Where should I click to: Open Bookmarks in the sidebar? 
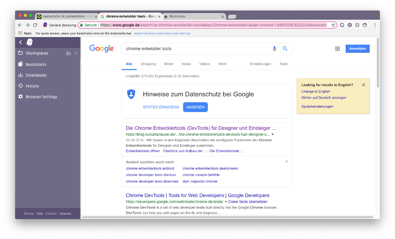36,64
